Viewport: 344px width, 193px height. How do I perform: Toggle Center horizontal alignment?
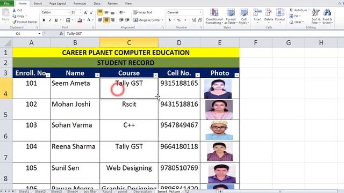point(106,20)
